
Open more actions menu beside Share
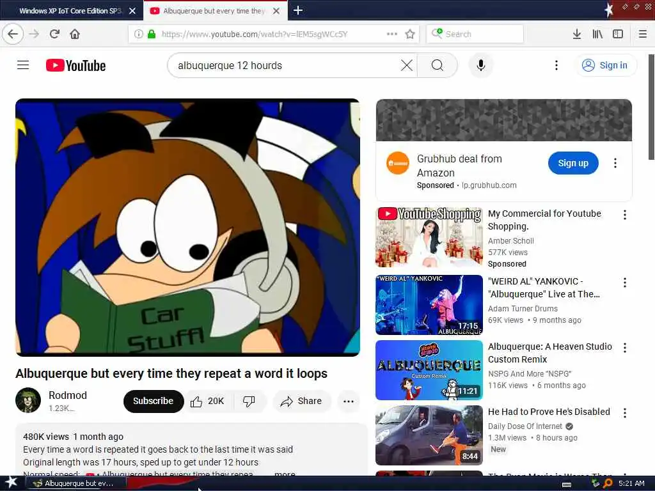pyautogui.click(x=349, y=401)
